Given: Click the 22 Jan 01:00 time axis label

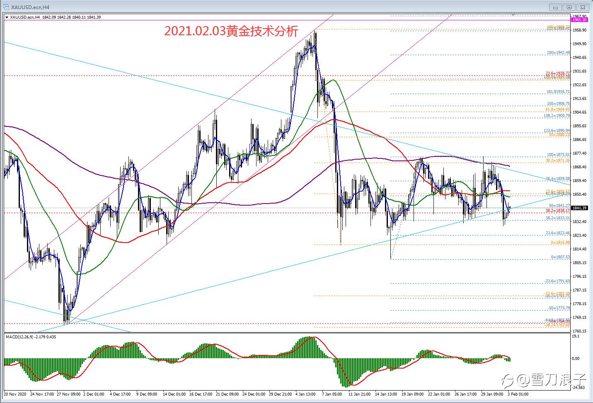Looking at the screenshot, I should pos(439,394).
